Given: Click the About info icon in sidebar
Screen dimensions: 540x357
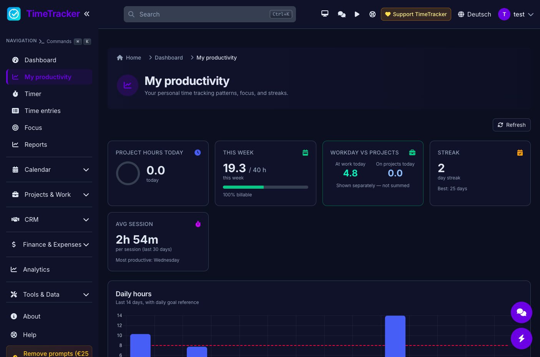Looking at the screenshot, I should pos(14,316).
